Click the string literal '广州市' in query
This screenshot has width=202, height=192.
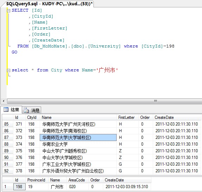click(107, 70)
